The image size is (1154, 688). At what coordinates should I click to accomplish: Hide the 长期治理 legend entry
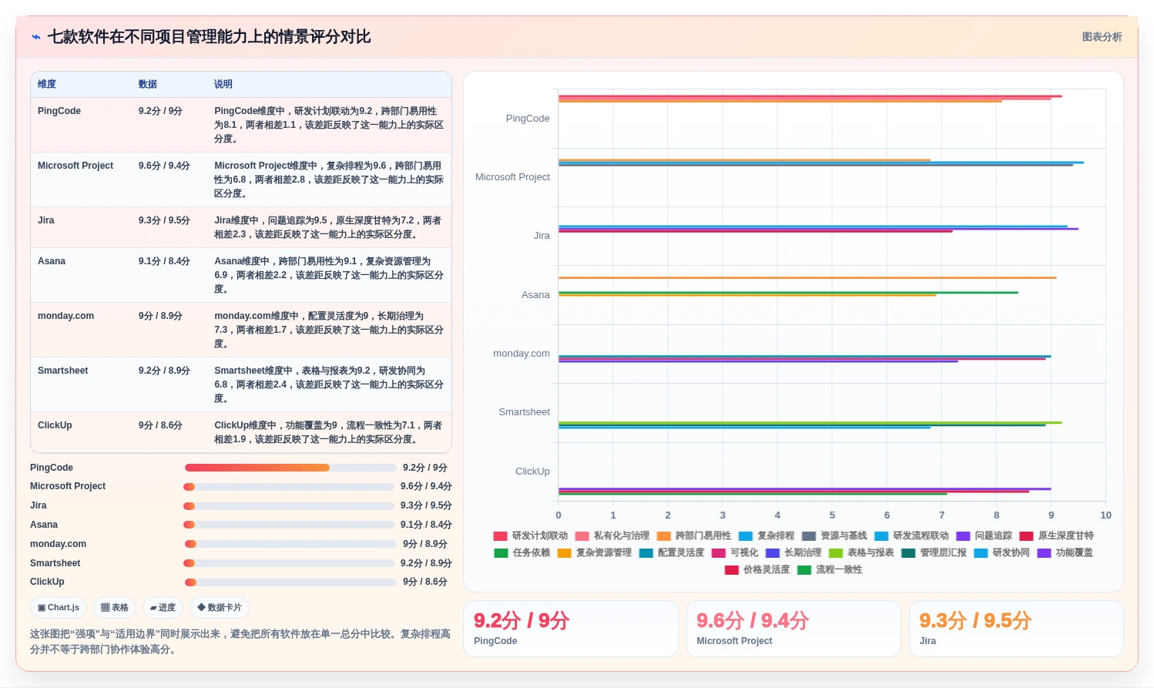(x=793, y=552)
